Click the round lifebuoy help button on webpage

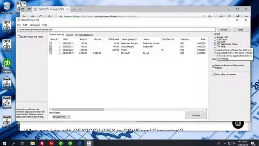click(238, 123)
